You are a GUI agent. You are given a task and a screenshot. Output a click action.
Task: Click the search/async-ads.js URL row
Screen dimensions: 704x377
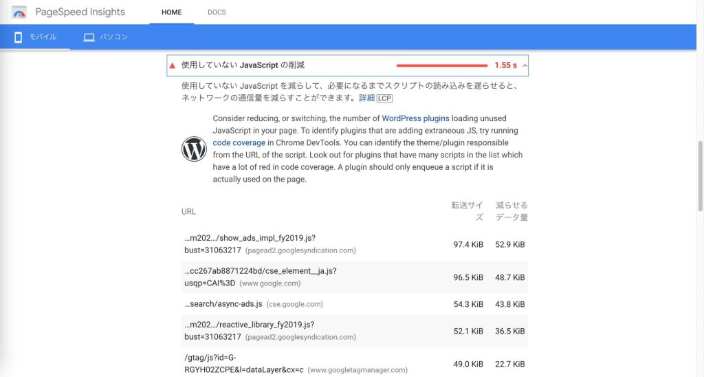[355, 304]
